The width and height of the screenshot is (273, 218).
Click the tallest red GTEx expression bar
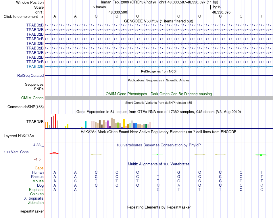[55, 121]
